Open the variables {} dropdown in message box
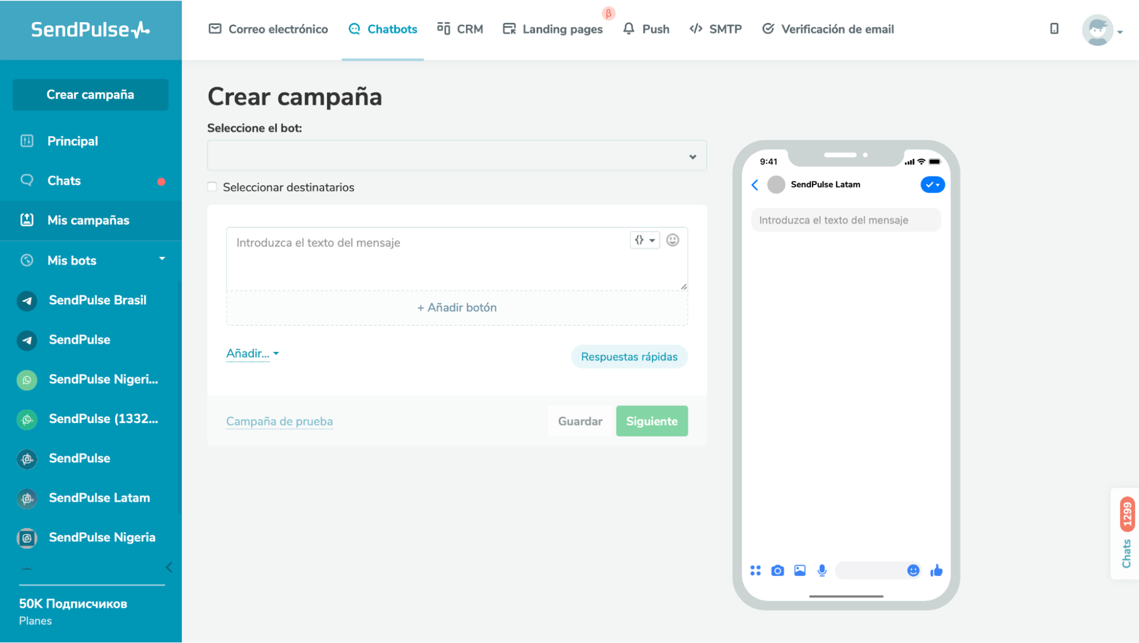 point(644,240)
